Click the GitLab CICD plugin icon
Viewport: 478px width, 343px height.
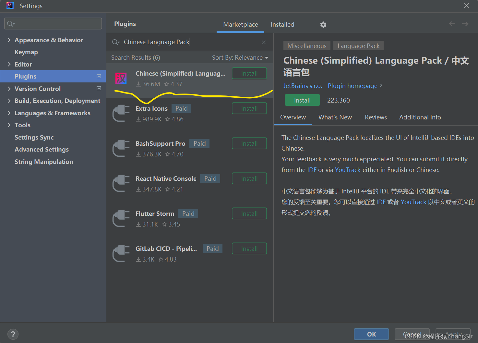121,253
